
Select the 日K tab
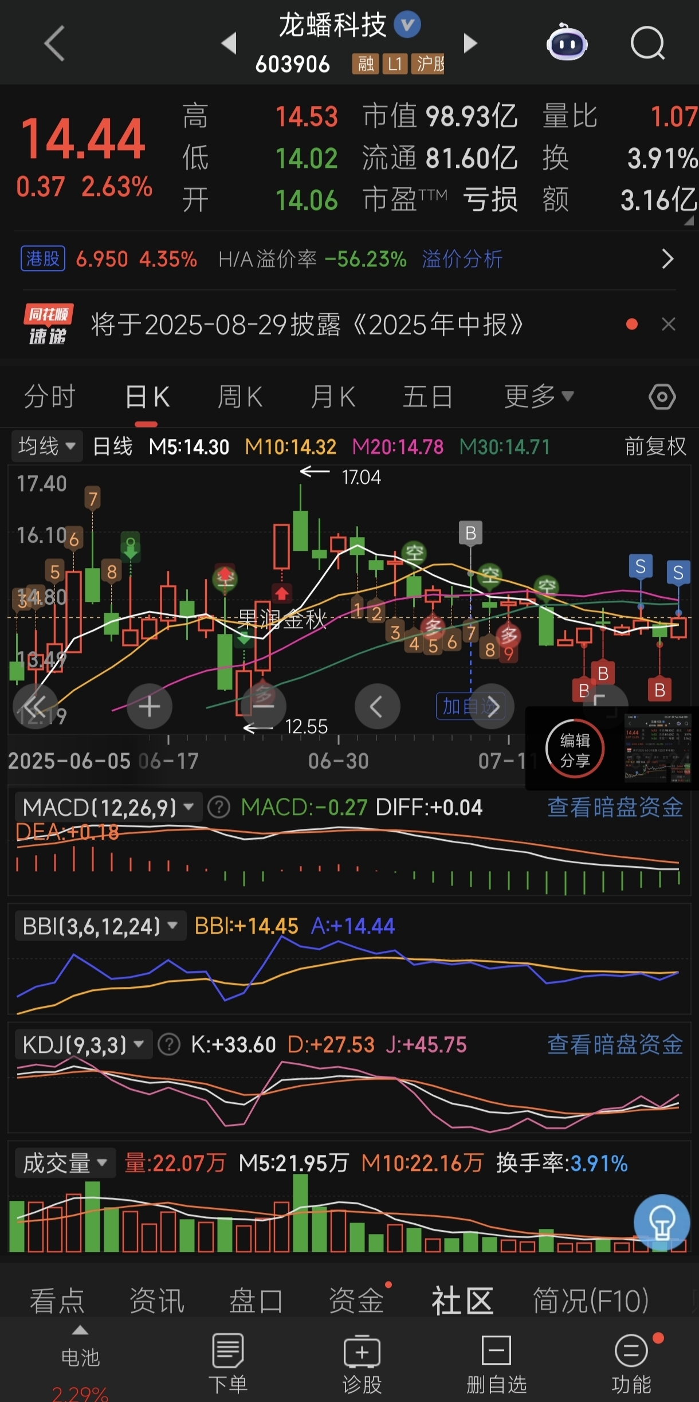click(147, 397)
